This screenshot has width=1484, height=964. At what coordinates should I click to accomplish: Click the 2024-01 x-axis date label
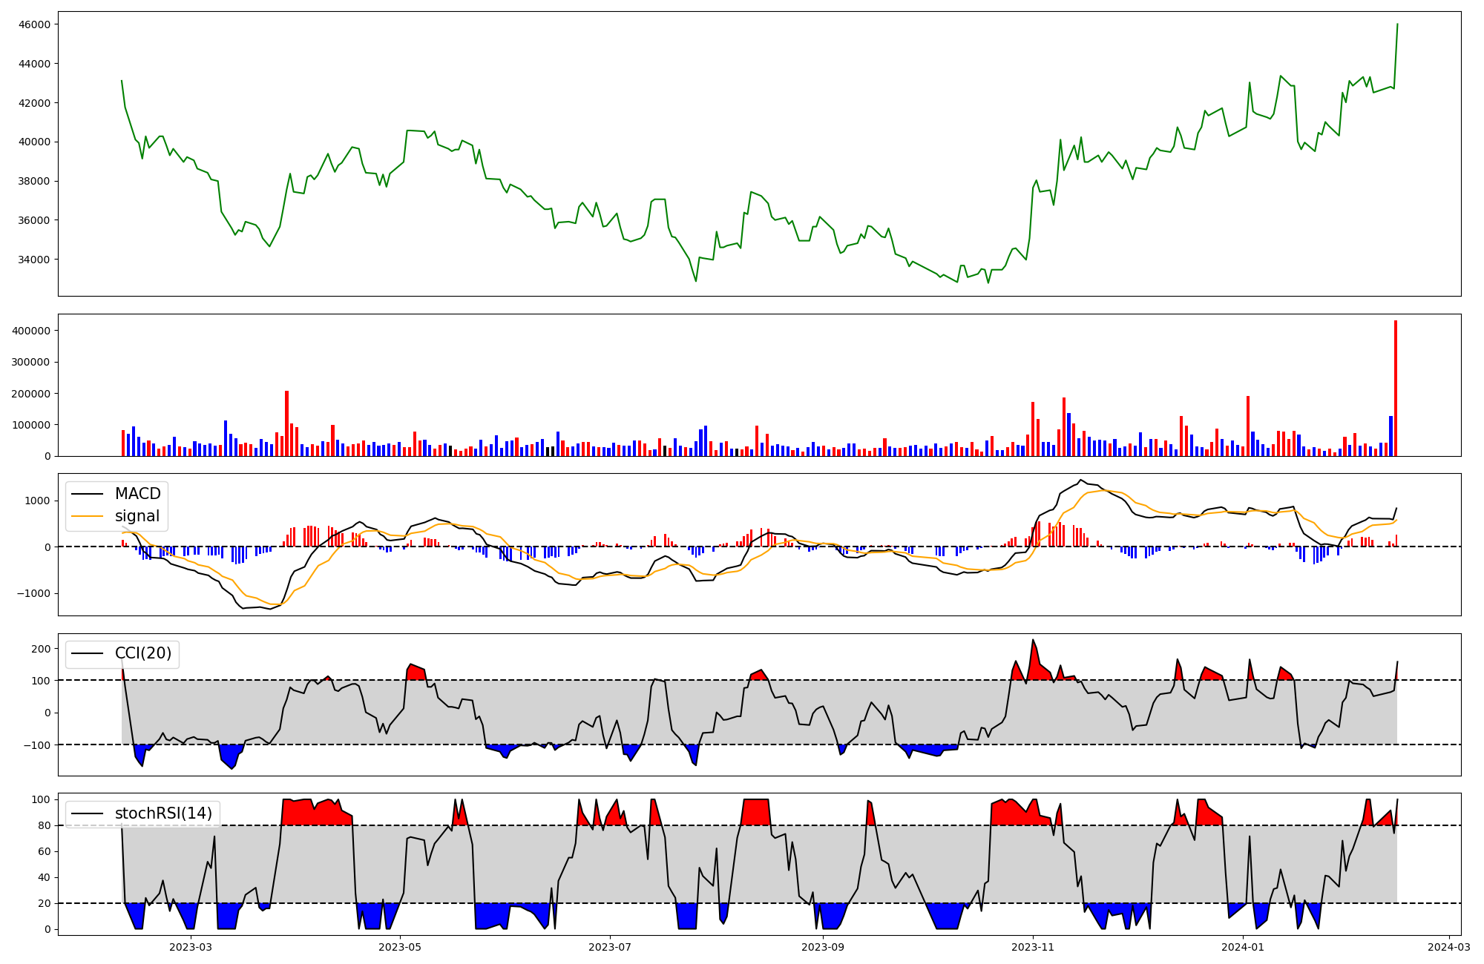pyautogui.click(x=1243, y=947)
